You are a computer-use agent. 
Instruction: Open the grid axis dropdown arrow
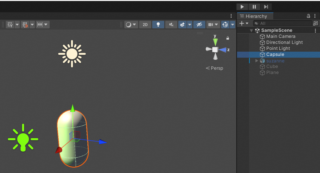coord(17,25)
